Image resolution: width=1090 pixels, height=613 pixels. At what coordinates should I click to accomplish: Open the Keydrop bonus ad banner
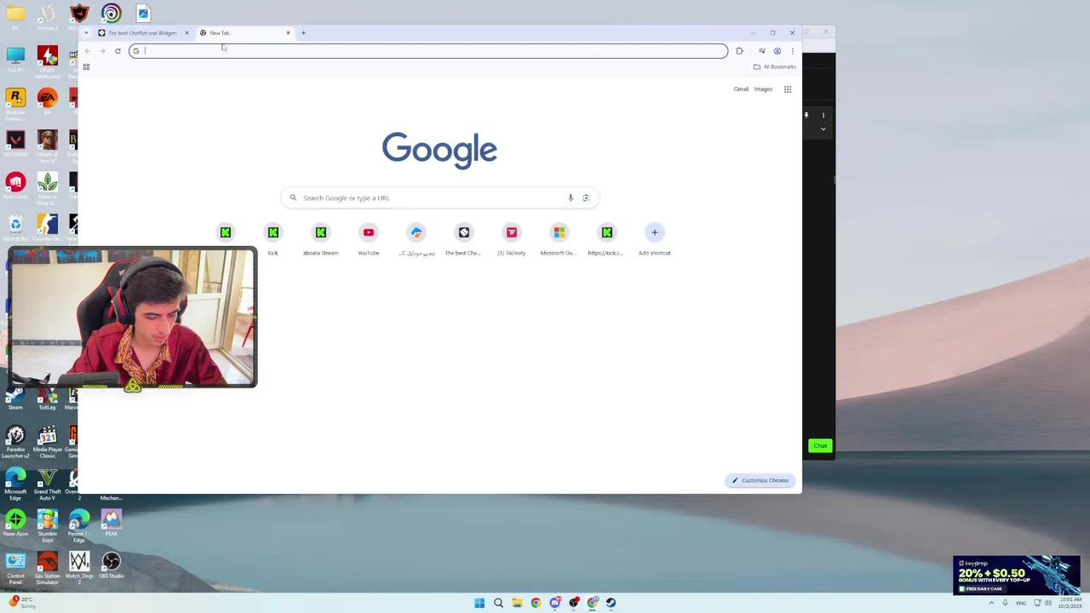1016,575
